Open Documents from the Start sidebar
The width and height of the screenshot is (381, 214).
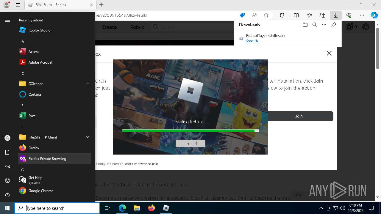7,152
